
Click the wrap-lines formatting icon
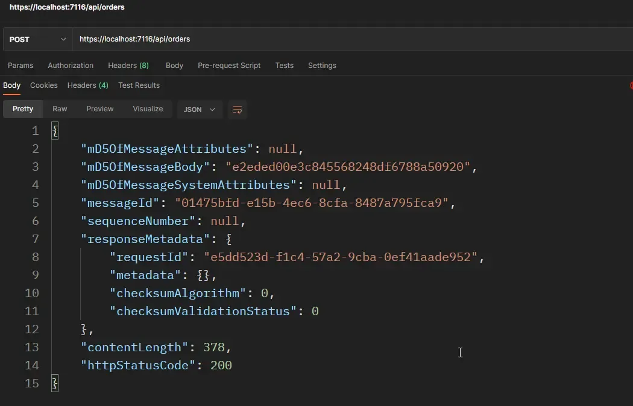[x=237, y=109]
